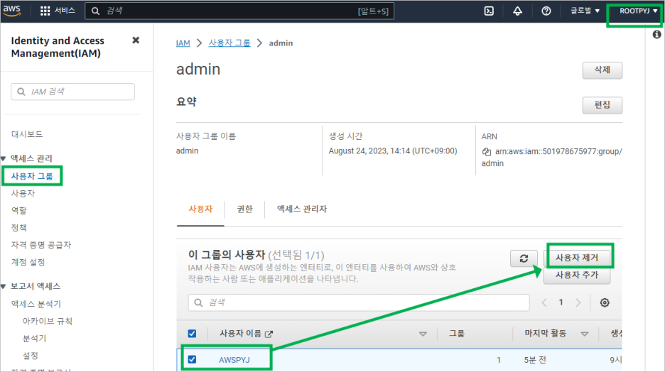
Task: Click the 사용자 제거 button
Action: [577, 258]
